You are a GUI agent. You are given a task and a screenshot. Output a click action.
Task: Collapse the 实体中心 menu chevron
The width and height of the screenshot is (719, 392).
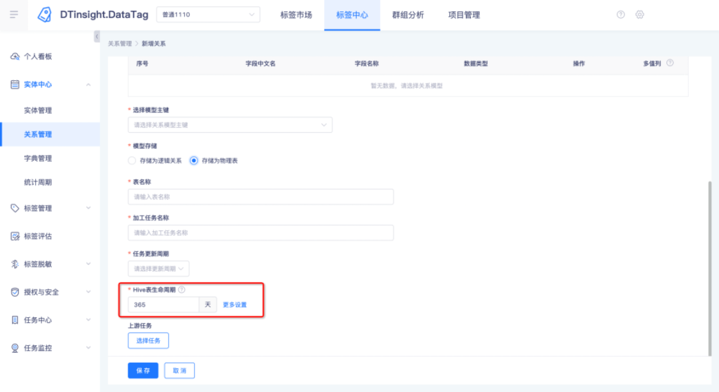point(88,85)
